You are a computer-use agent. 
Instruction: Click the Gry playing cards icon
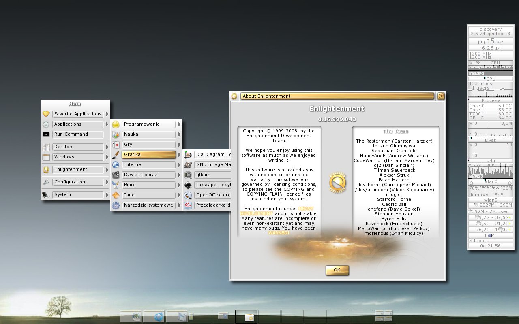(116, 145)
